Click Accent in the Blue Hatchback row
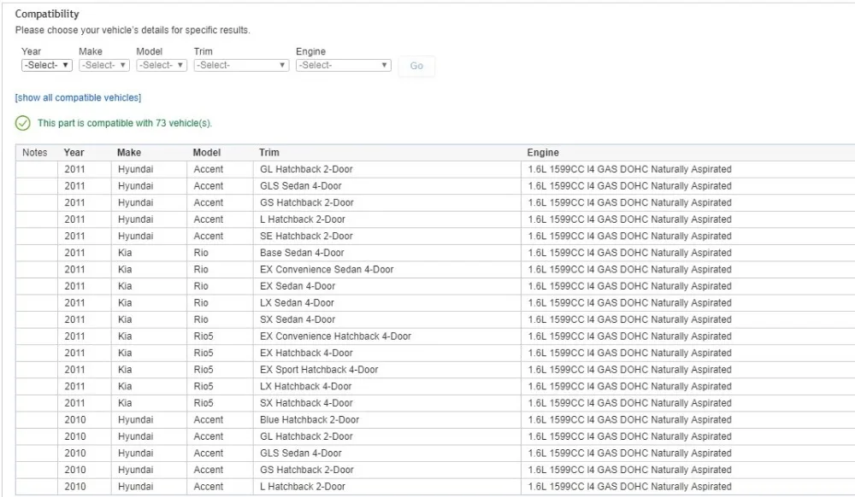The height and width of the screenshot is (497, 855). click(209, 419)
